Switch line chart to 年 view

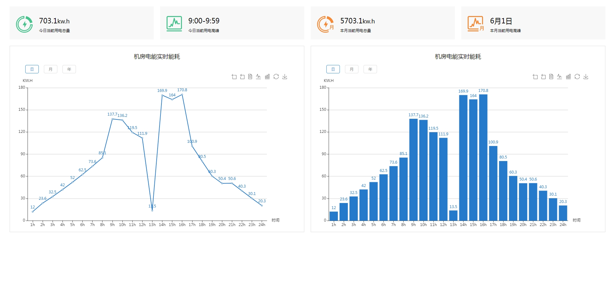(x=69, y=69)
